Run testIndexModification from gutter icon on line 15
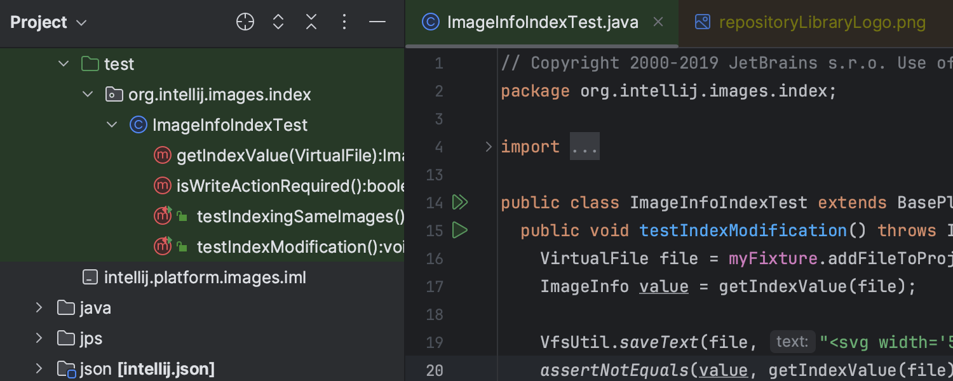The width and height of the screenshot is (953, 381). [459, 230]
